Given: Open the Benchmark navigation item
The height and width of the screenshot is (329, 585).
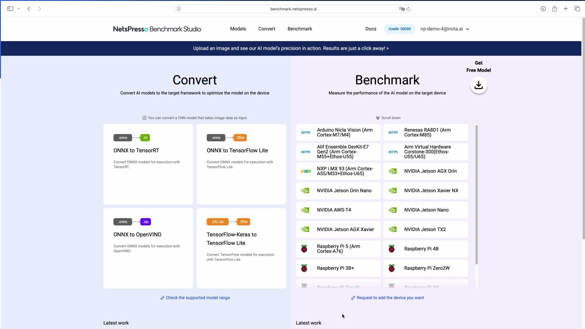Looking at the screenshot, I should point(300,29).
